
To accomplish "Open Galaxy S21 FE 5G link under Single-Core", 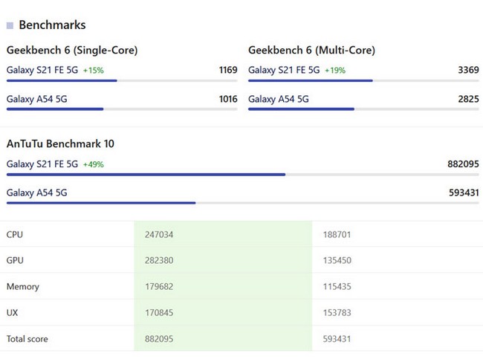I will (42, 70).
